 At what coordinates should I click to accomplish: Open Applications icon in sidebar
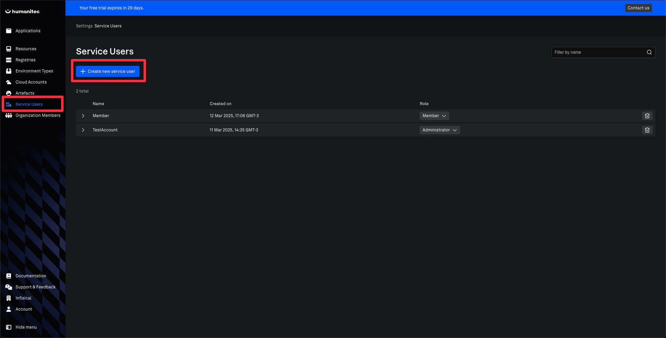[x=9, y=31]
